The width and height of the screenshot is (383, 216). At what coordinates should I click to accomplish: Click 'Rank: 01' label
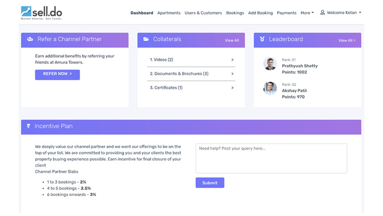pyautogui.click(x=289, y=60)
